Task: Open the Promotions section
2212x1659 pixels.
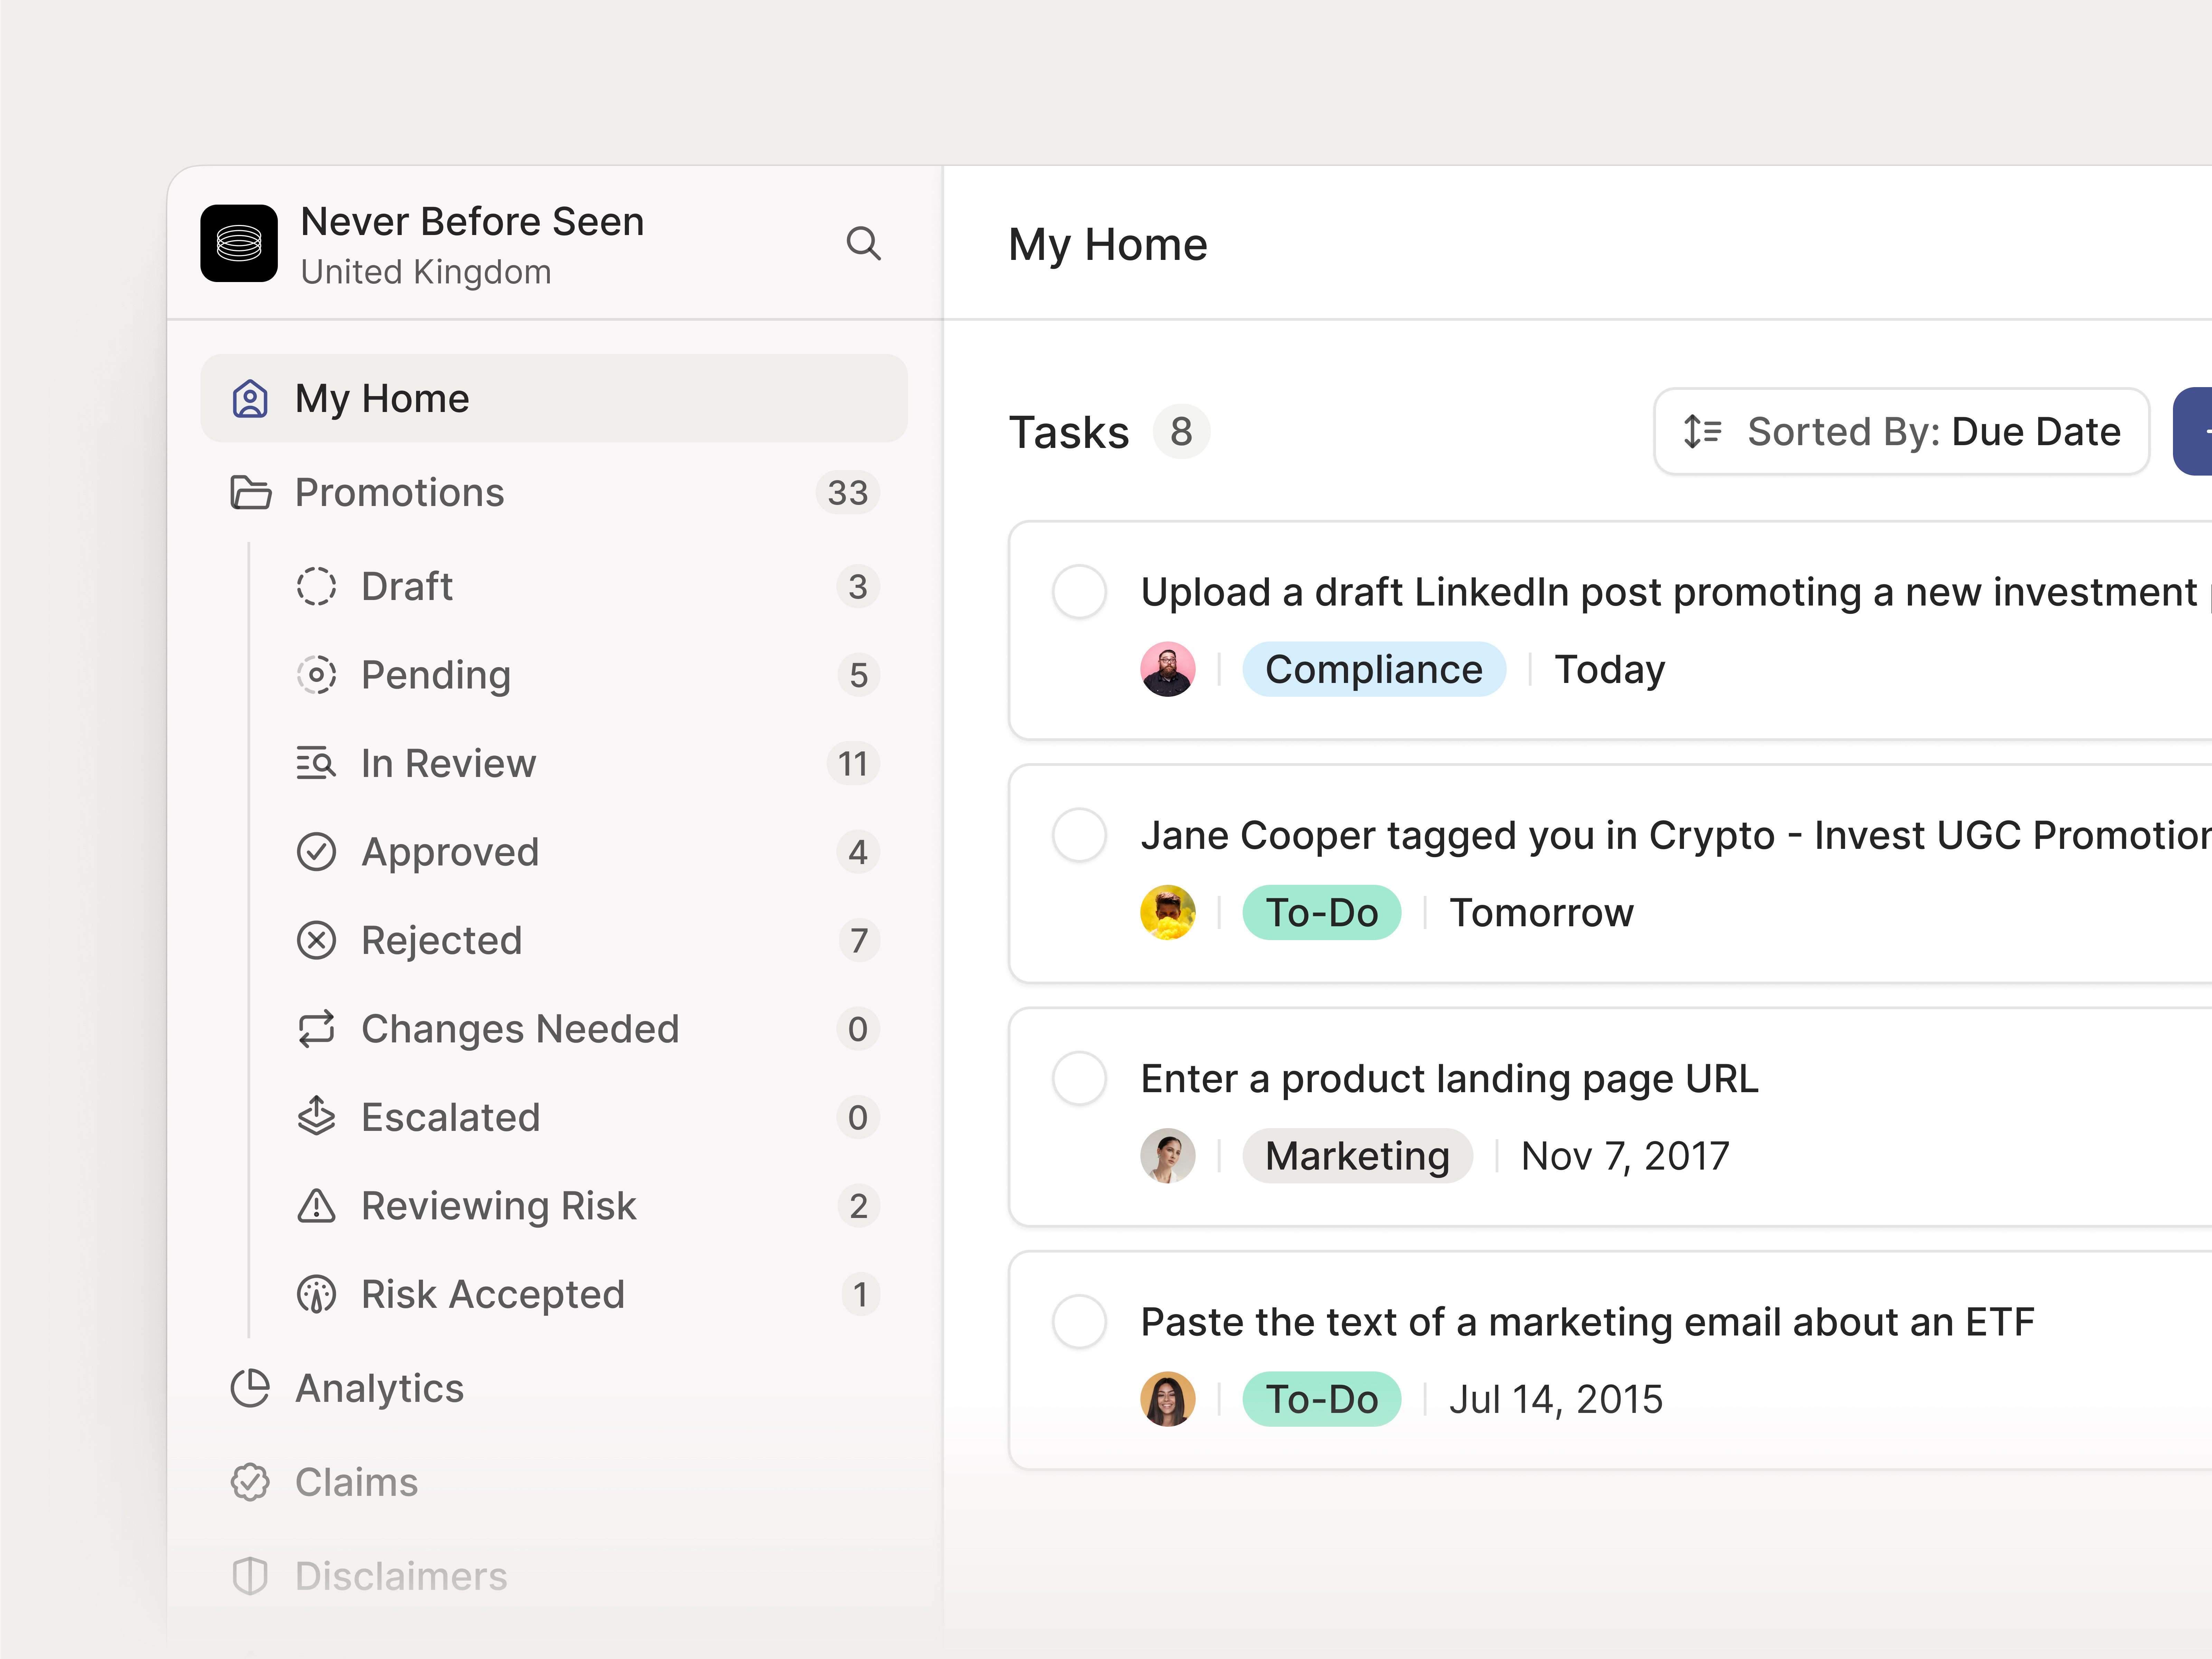Action: click(554, 492)
